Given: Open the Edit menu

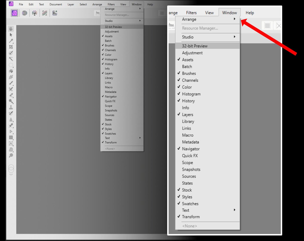Looking at the screenshot, I should [31, 4].
